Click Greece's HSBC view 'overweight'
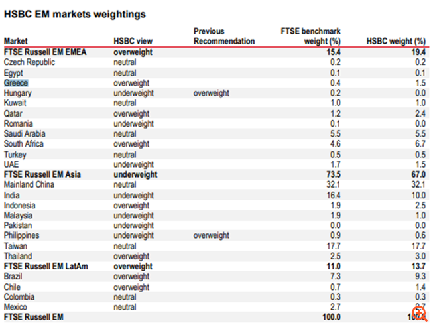The image size is (431, 325). 131,83
